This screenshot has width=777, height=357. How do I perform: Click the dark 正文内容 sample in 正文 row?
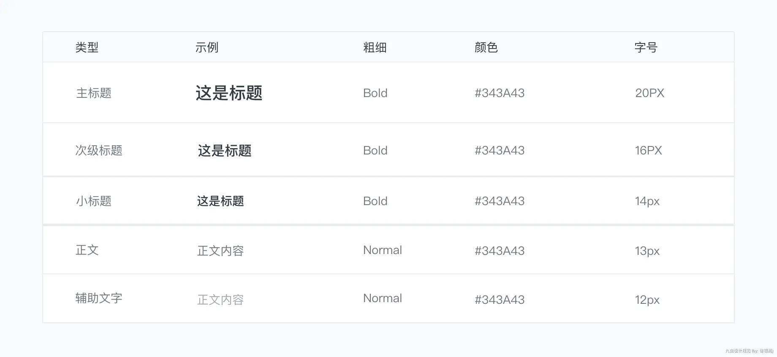pyautogui.click(x=220, y=251)
